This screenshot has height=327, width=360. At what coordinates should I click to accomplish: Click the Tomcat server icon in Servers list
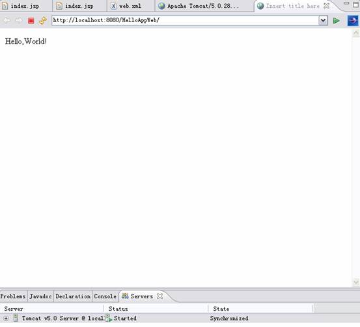[16, 318]
